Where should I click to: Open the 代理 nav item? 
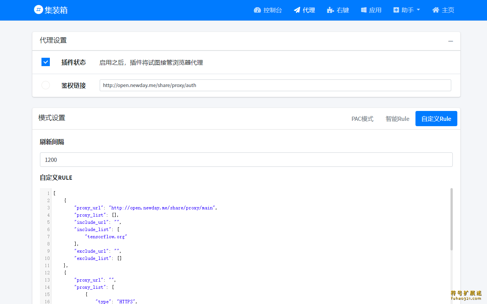pos(304,10)
